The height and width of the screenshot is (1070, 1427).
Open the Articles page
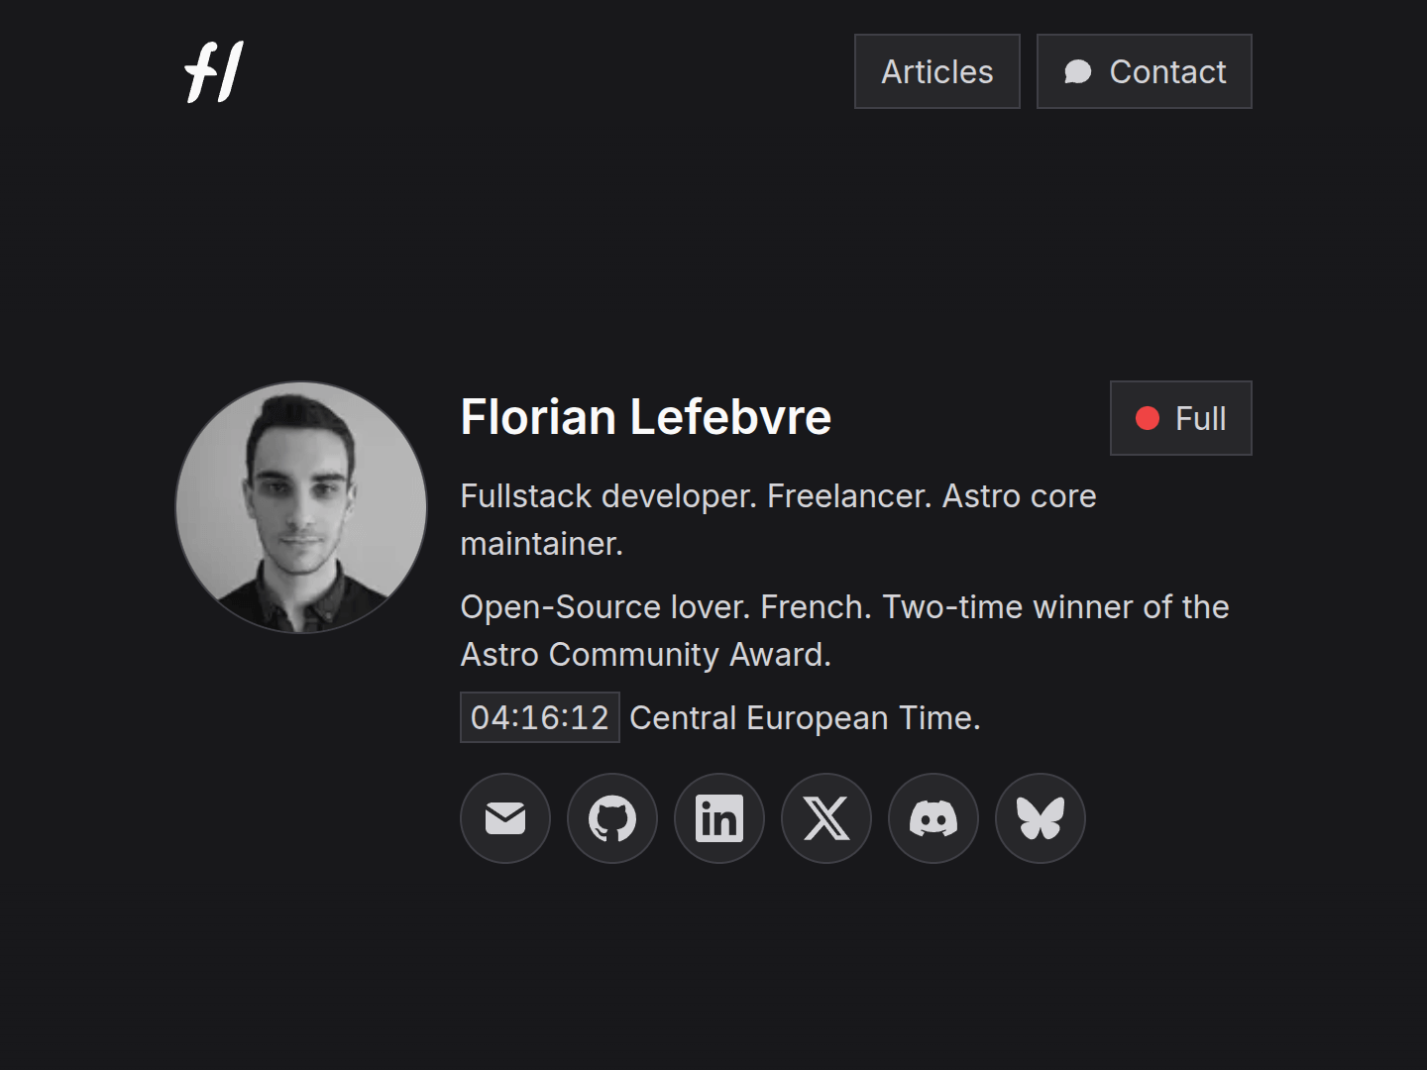point(936,71)
